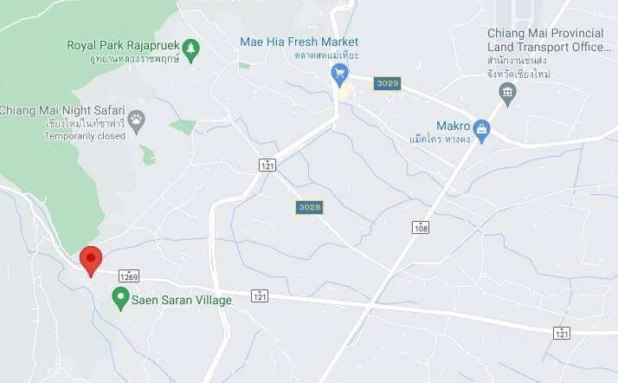Select the Royal Park Rajapruek tree pin
The width and height of the screenshot is (618, 383).
click(x=191, y=50)
